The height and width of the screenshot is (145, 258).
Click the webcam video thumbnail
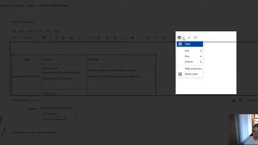point(243,129)
